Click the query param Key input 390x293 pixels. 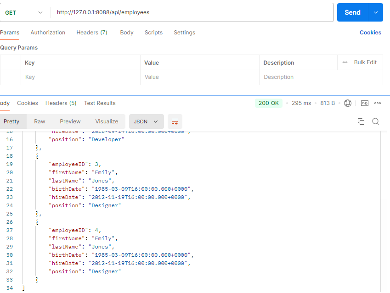(x=80, y=77)
